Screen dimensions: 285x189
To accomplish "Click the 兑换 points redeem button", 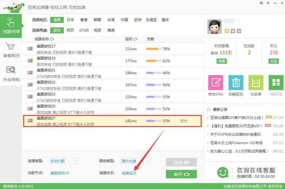I will tap(274, 61).
